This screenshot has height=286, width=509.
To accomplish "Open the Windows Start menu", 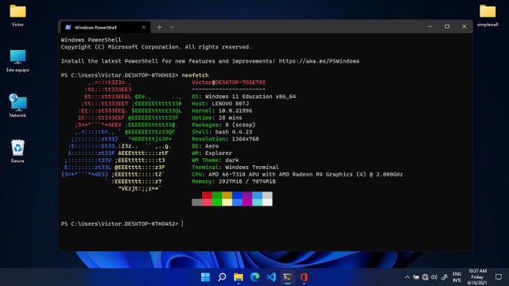I will click(x=205, y=277).
